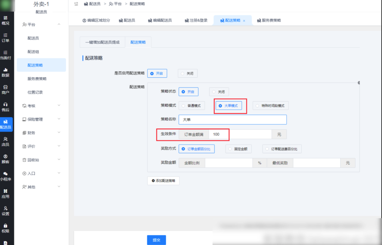Select the 订单 orders icon in sidebar

(6, 37)
